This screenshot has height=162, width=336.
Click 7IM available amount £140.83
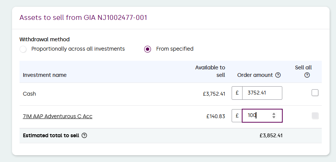pyautogui.click(x=215, y=117)
